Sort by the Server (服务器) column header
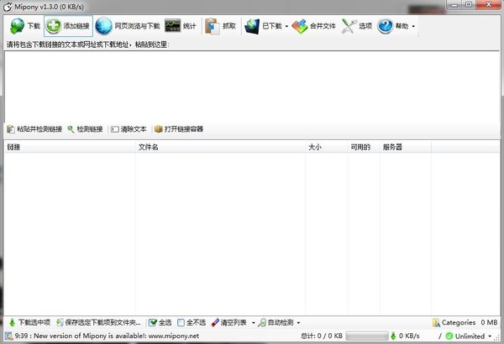This screenshot has height=344, width=504. [x=406, y=147]
